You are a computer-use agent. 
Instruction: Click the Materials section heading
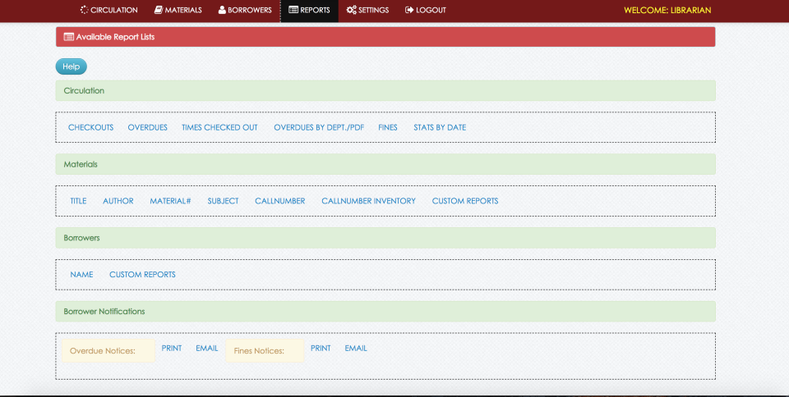coord(385,164)
